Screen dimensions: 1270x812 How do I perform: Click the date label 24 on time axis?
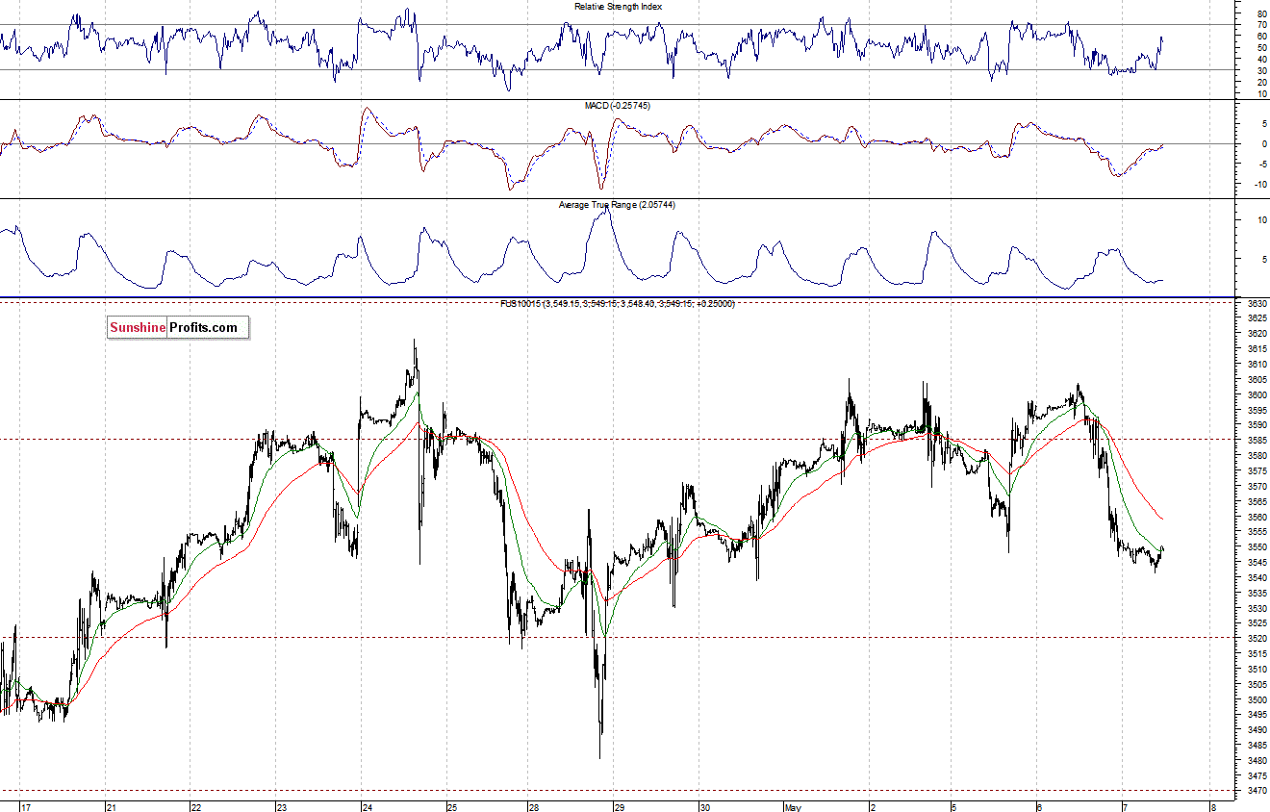(368, 807)
